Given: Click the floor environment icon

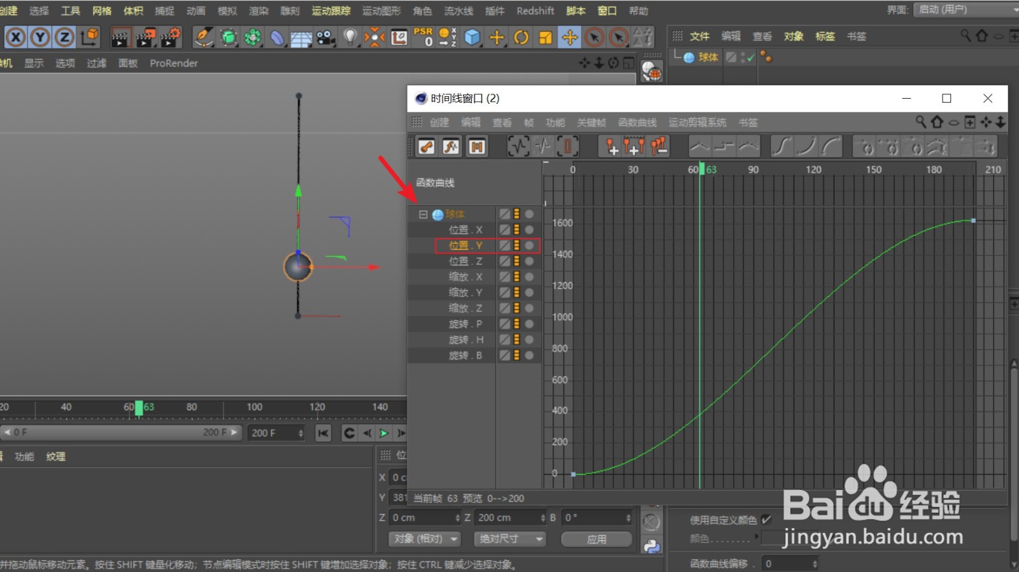Looking at the screenshot, I should [301, 38].
